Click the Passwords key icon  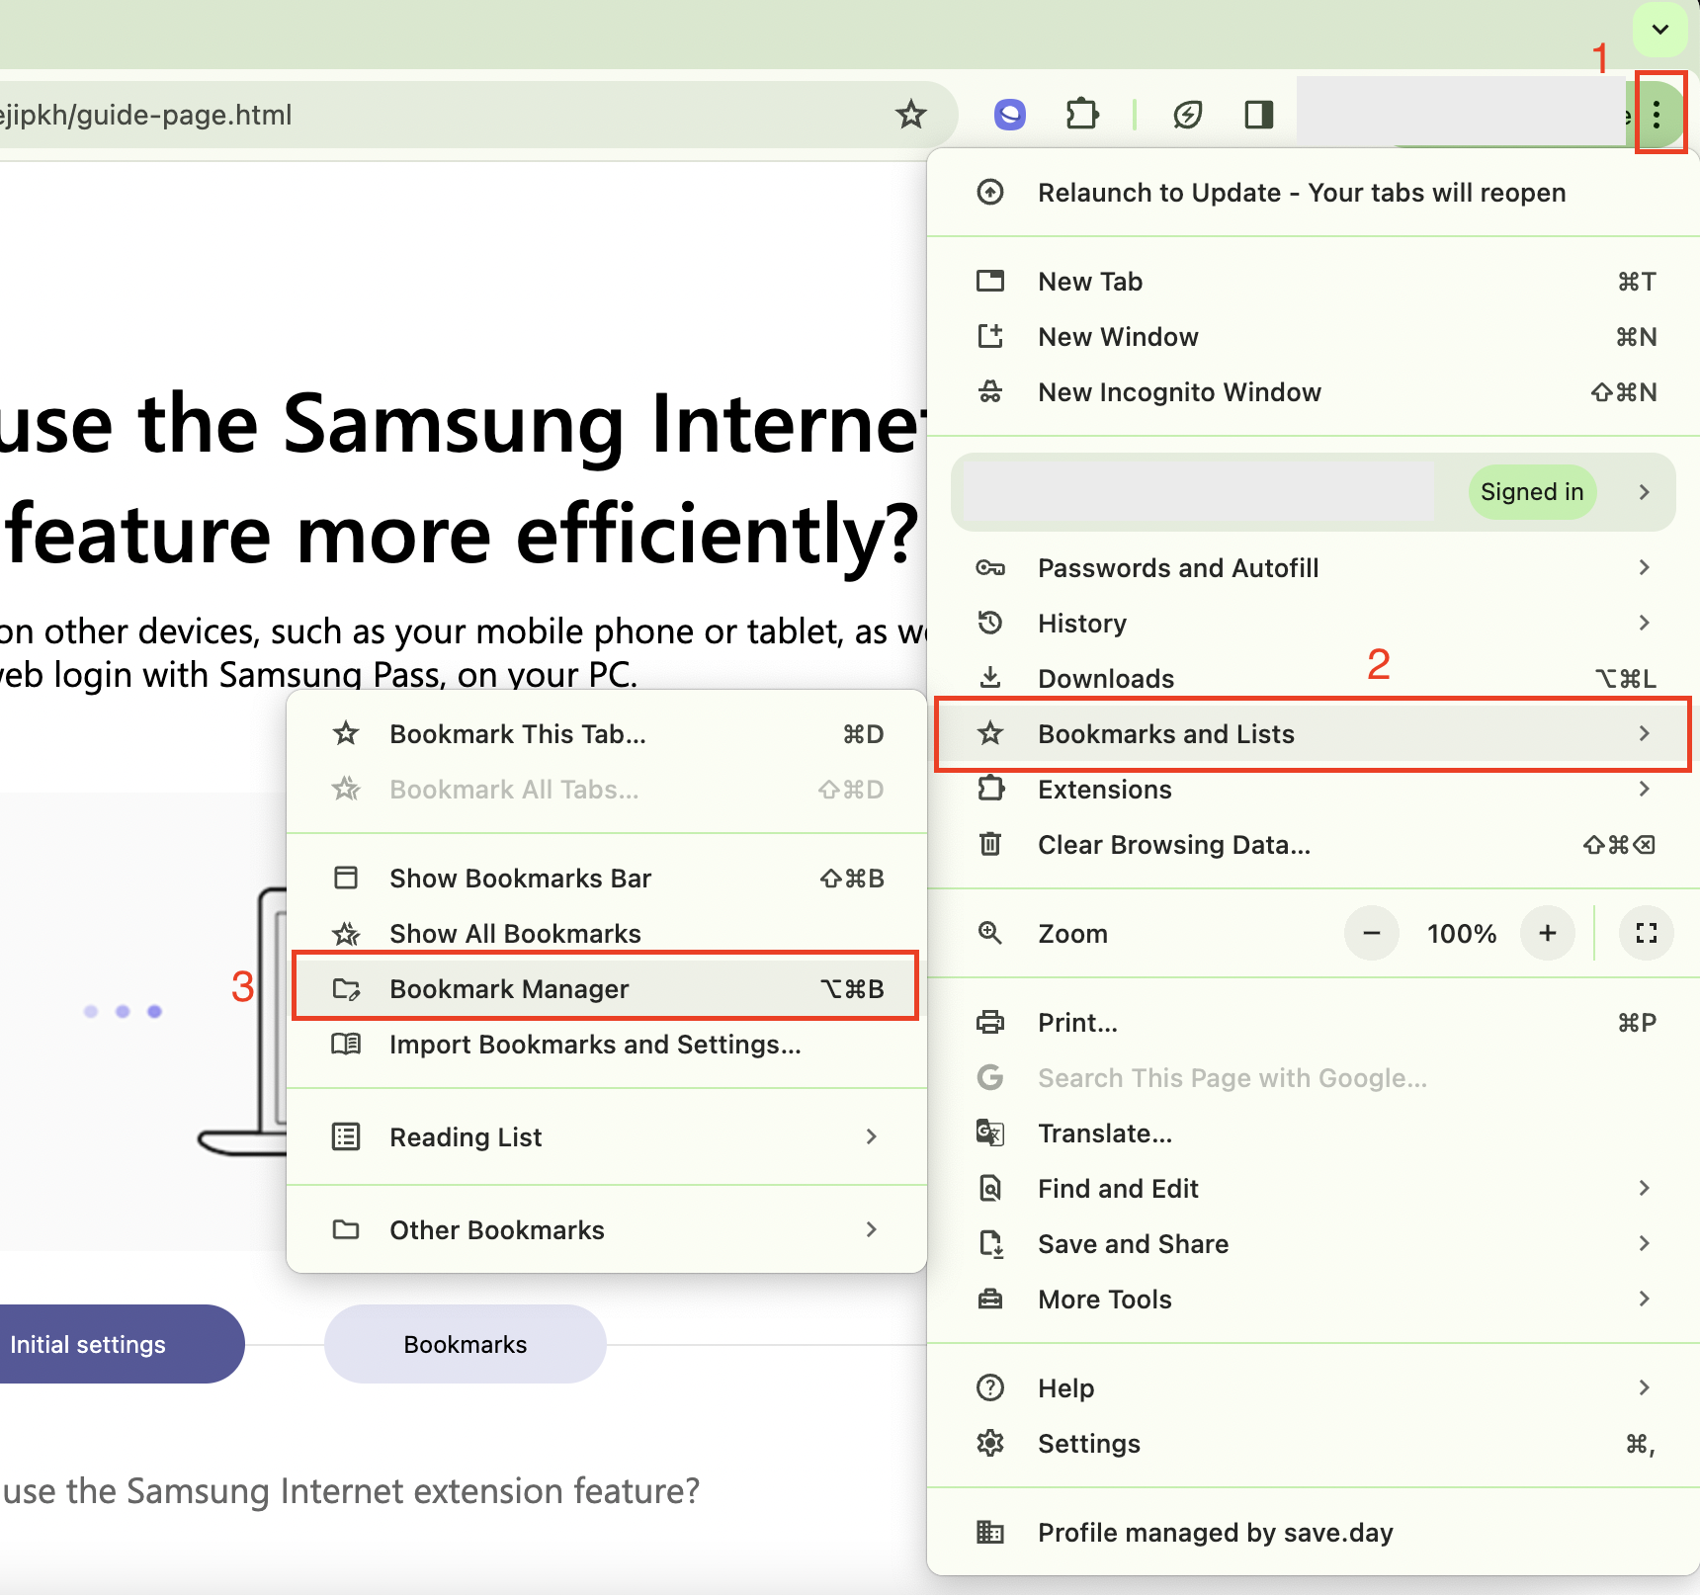pyautogui.click(x=989, y=567)
